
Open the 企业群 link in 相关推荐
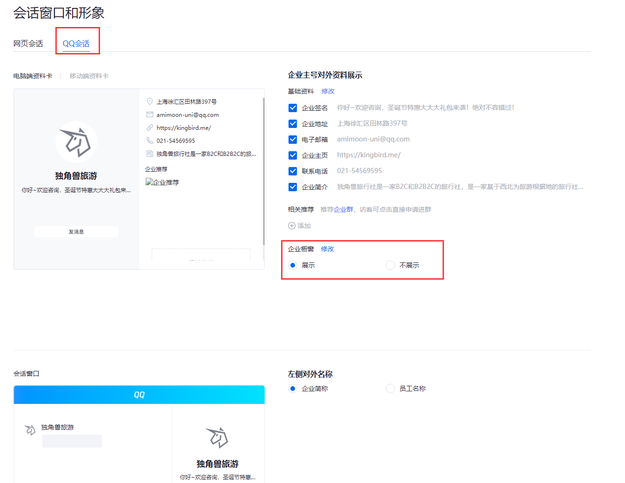pos(343,209)
